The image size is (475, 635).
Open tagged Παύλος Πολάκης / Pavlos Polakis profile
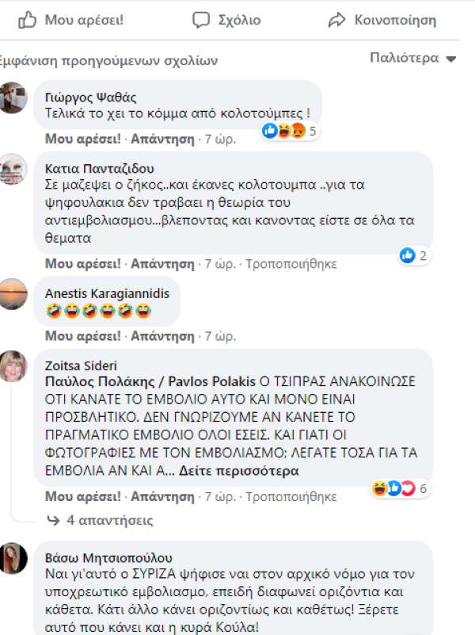click(150, 381)
